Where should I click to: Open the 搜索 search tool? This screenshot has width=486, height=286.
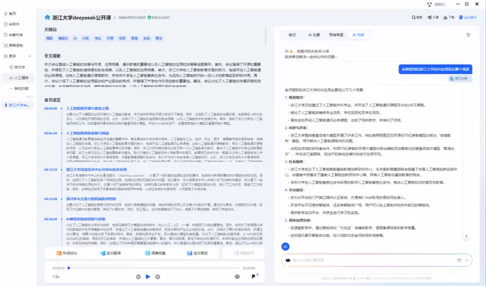click(417, 17)
